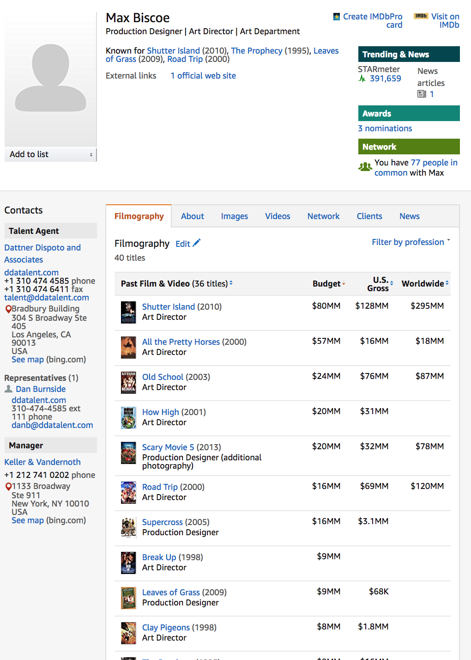
Task: Click the STARmeter 391,659 link
Action: (386, 79)
